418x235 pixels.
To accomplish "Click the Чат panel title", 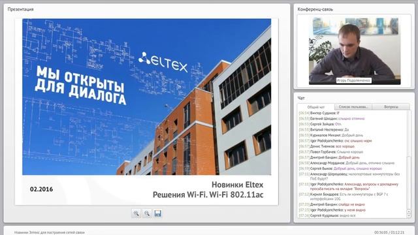I will pyautogui.click(x=301, y=98).
